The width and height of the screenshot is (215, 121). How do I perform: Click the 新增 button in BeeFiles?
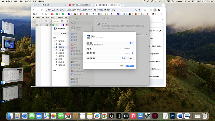[63, 34]
